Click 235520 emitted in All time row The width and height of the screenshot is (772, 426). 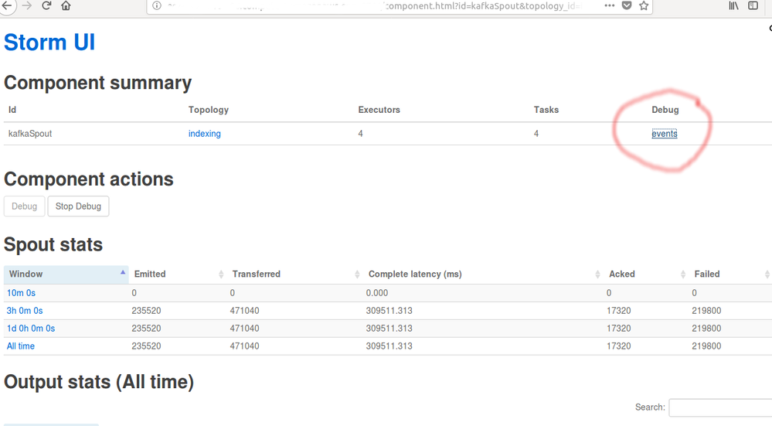pyautogui.click(x=146, y=346)
